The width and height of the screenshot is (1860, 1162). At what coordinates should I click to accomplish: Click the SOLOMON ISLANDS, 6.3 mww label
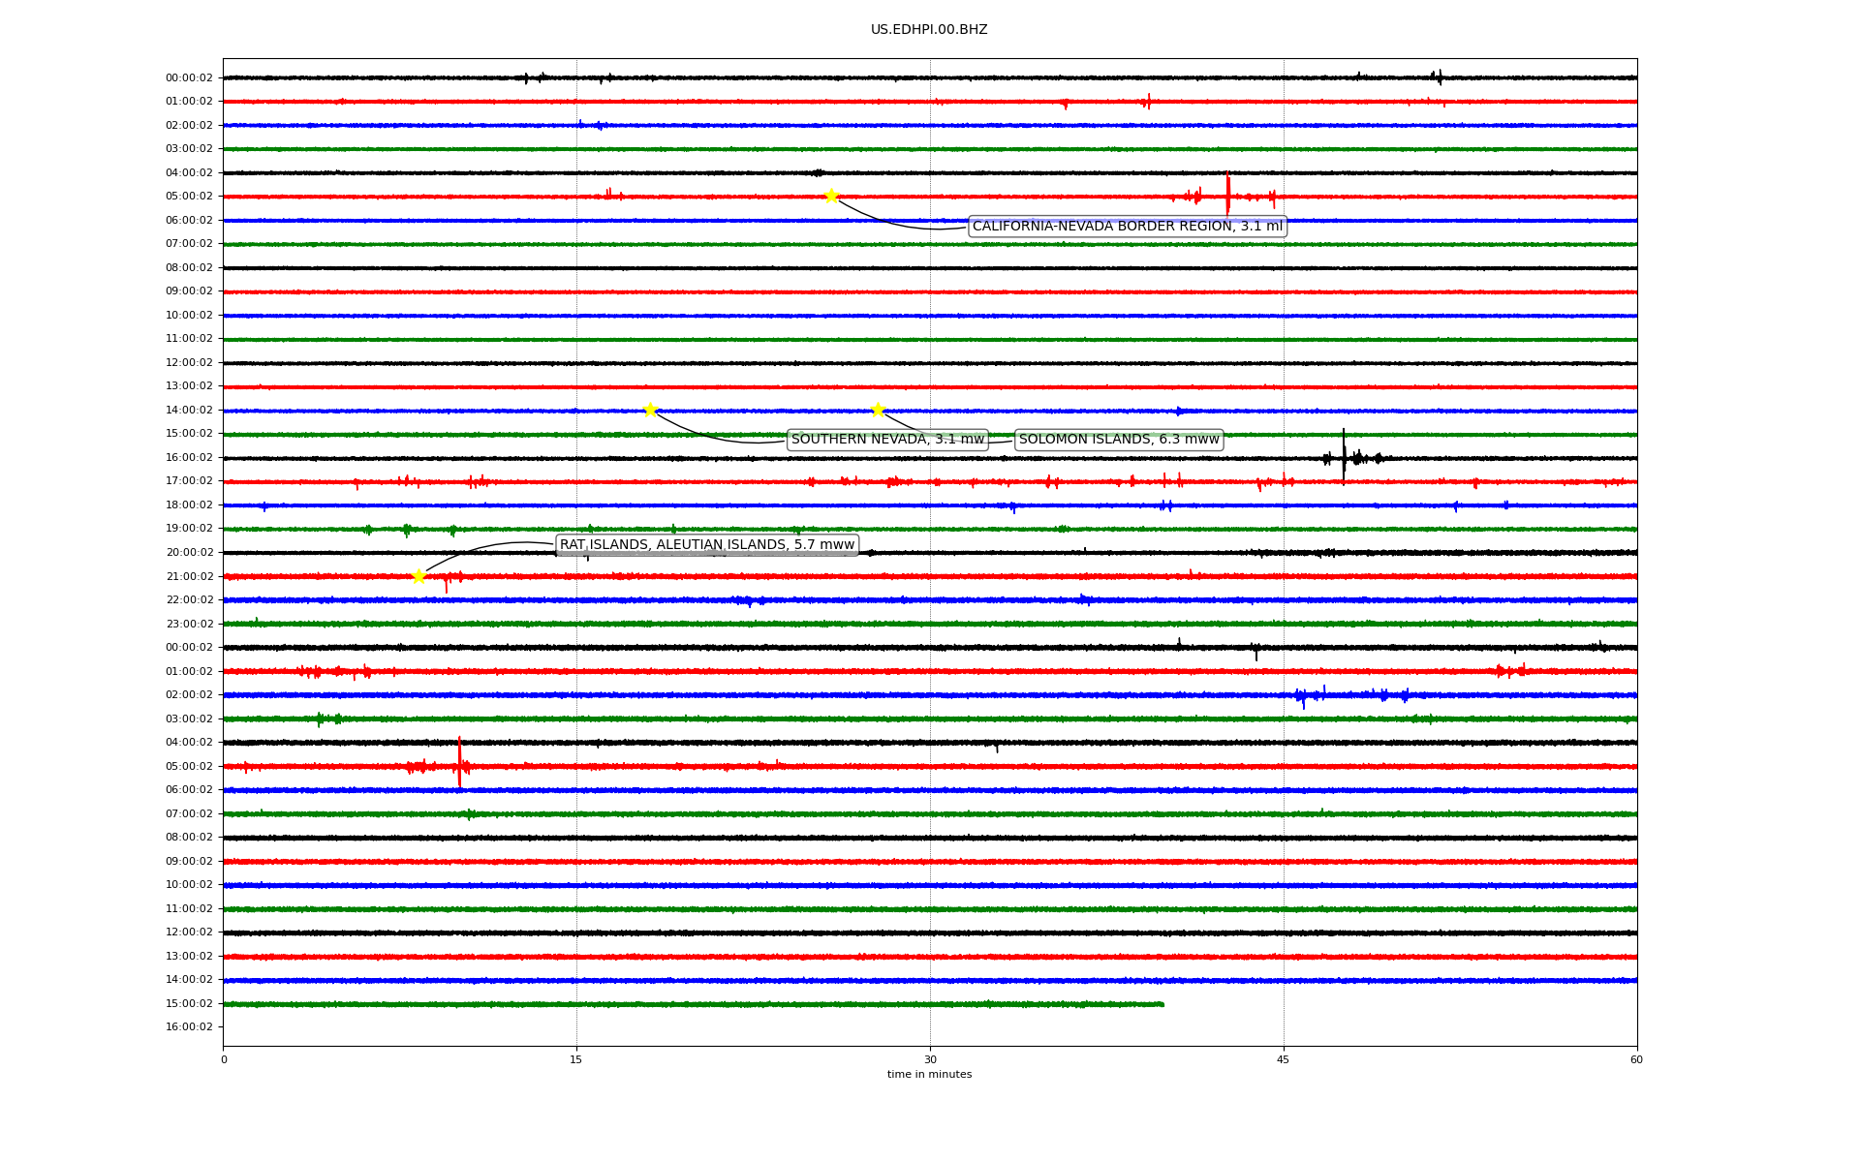pos(1119,440)
